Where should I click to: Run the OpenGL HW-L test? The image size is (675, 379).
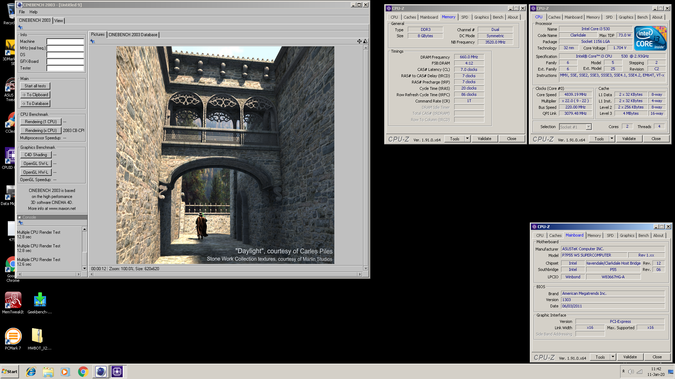tap(36, 172)
